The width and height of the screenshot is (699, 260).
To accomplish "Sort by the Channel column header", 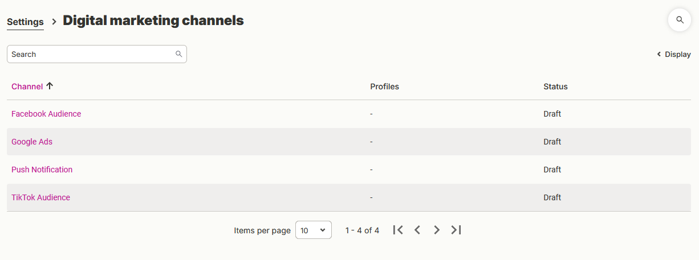I will 27,86.
